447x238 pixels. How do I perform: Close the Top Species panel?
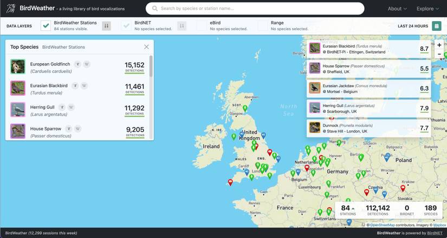pyautogui.click(x=146, y=47)
